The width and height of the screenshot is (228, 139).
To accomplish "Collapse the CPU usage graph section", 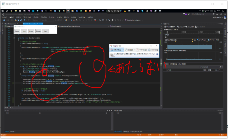I will point(164,51).
